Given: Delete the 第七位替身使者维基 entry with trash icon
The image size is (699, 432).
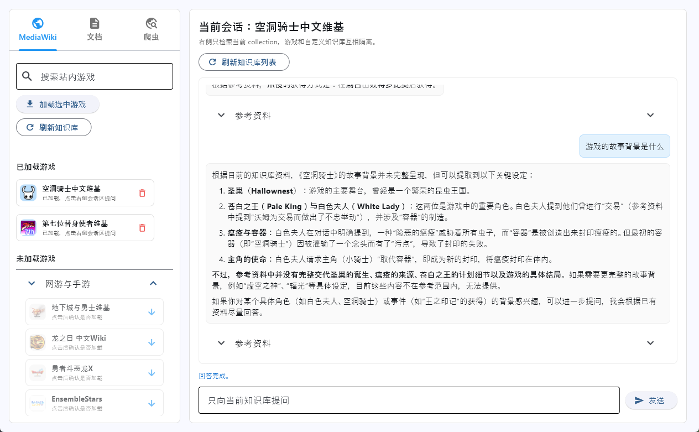Looking at the screenshot, I should click(x=142, y=228).
